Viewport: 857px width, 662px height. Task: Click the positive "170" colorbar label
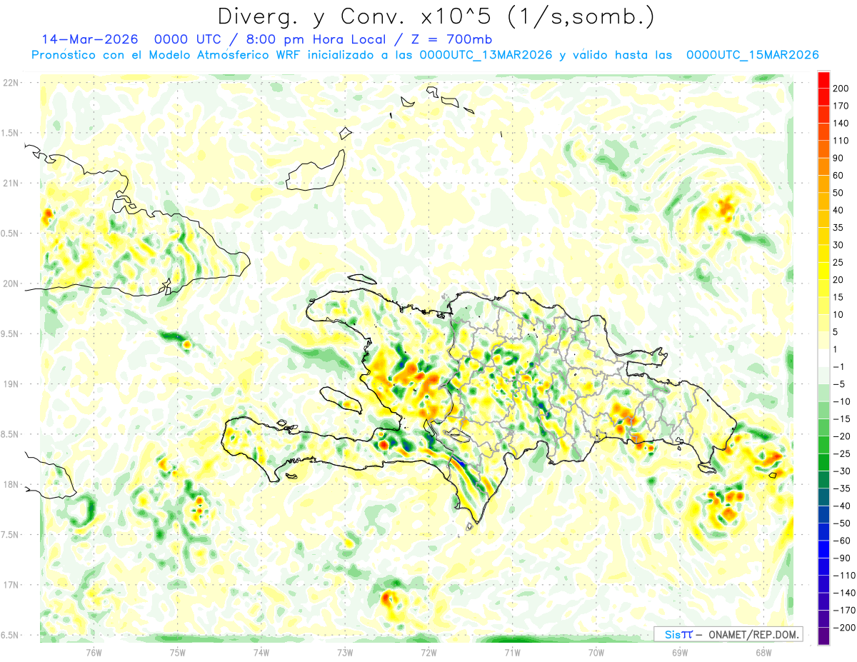[840, 106]
